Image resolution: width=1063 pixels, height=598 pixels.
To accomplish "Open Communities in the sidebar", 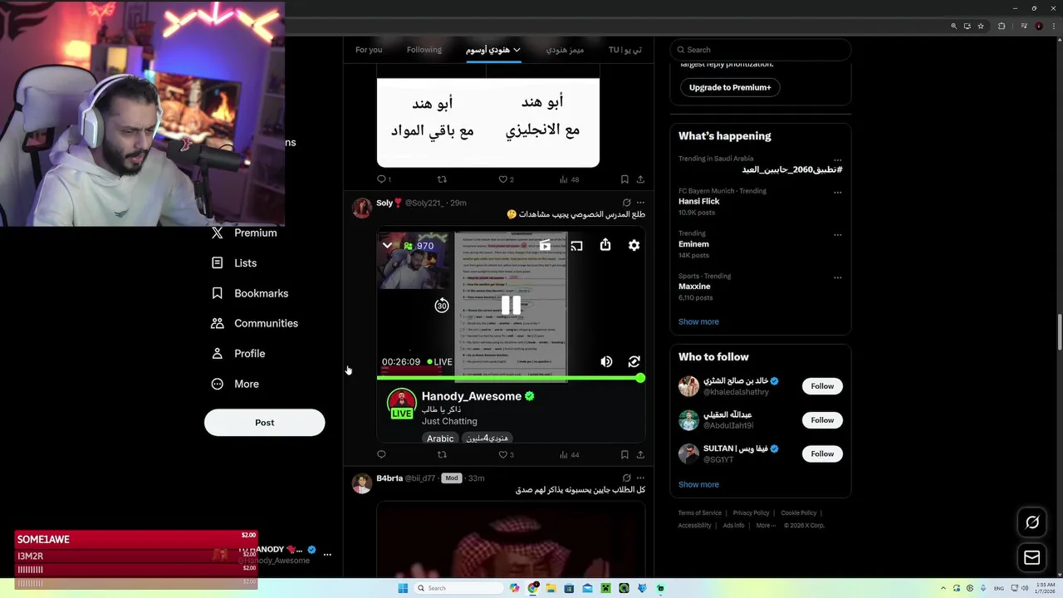I will [x=255, y=323].
